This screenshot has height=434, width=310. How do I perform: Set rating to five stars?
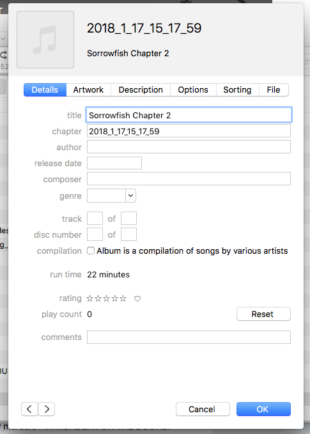(x=123, y=298)
